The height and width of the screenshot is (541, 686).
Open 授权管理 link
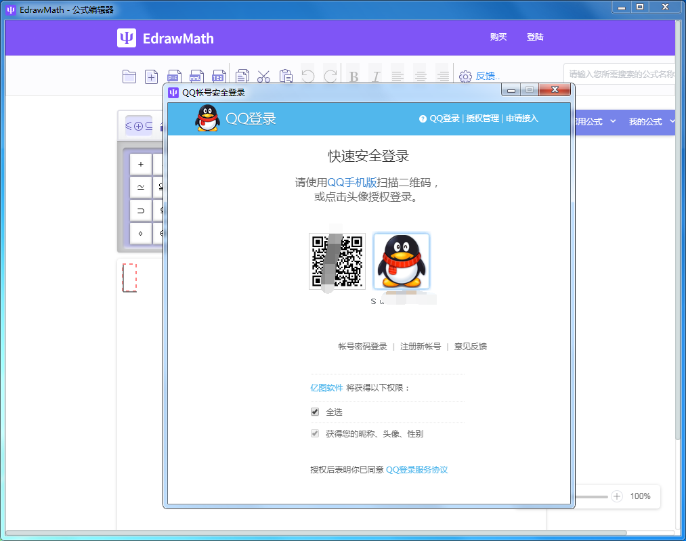click(483, 118)
